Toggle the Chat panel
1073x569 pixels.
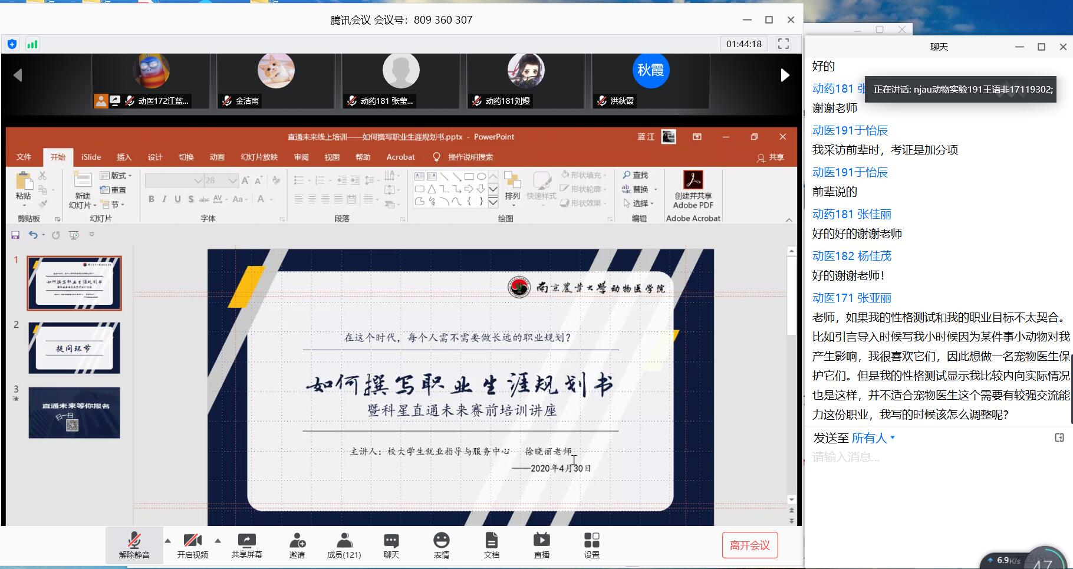pyautogui.click(x=391, y=545)
